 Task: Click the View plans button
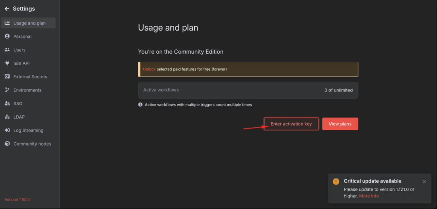[x=340, y=124]
